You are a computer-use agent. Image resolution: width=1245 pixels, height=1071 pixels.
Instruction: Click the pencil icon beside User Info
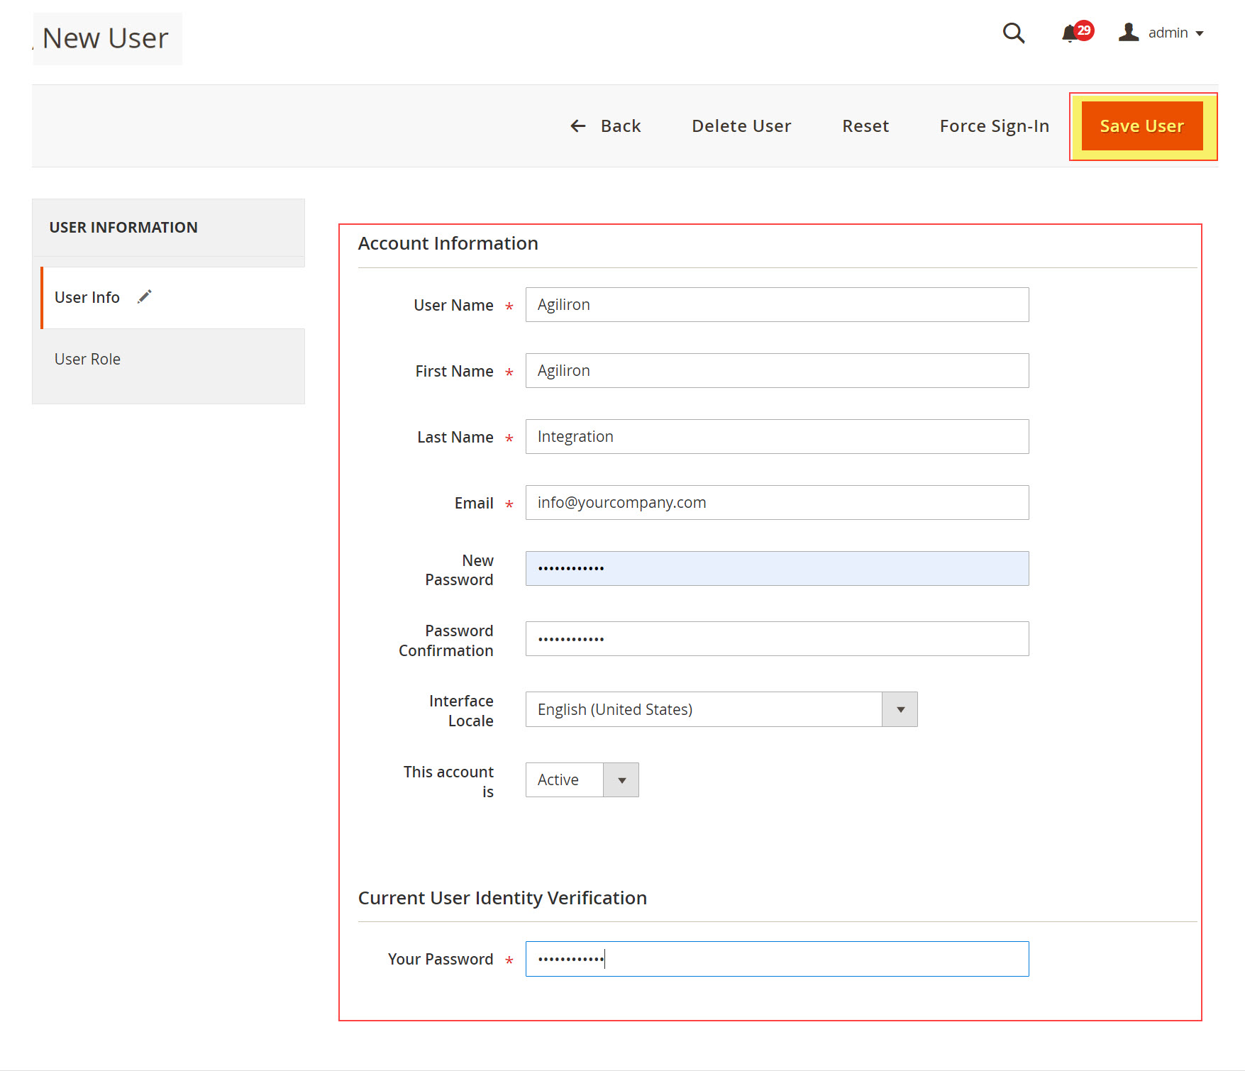[145, 296]
